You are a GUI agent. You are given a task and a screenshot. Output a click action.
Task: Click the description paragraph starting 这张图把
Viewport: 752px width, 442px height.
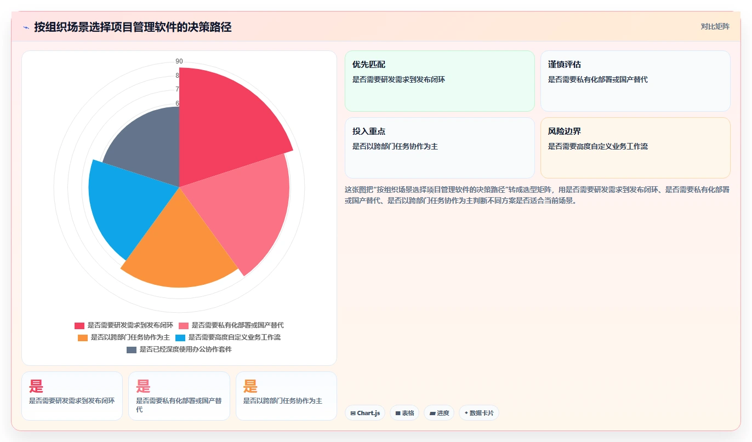pyautogui.click(x=537, y=194)
